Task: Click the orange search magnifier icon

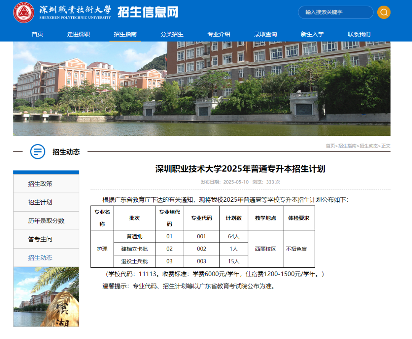Action: click(384, 12)
